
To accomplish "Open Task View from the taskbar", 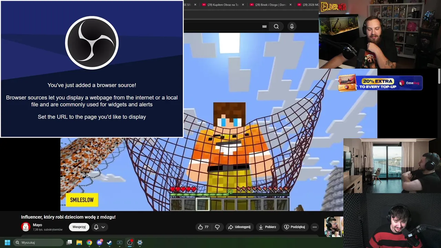I will [x=69, y=242].
